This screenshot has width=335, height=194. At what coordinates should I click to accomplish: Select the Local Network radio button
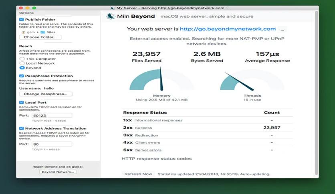22,63
